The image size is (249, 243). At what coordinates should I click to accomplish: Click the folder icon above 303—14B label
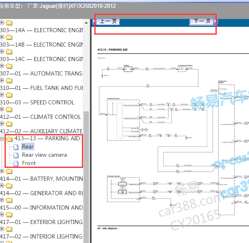pos(9,38)
